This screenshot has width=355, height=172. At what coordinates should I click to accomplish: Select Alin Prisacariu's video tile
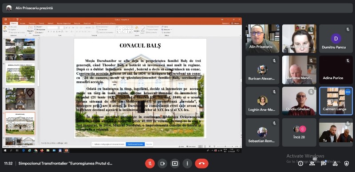[x=262, y=39]
